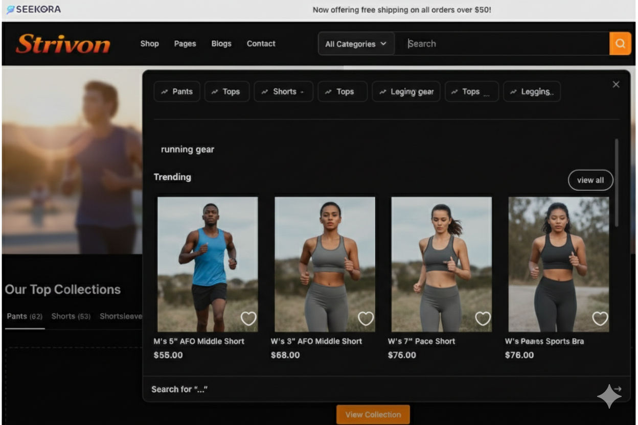Choose the Leging gear suggestion chip
This screenshot has height=425, width=638.
tap(406, 91)
